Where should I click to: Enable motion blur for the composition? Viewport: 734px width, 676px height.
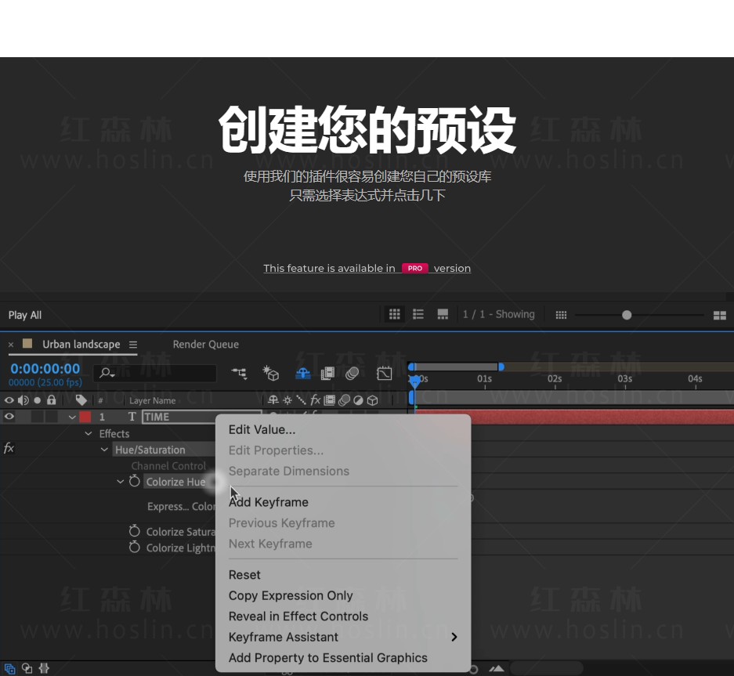[352, 373]
